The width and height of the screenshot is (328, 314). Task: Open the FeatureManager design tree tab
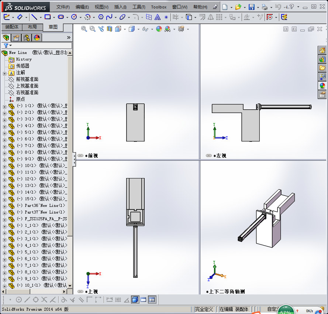tap(6, 38)
